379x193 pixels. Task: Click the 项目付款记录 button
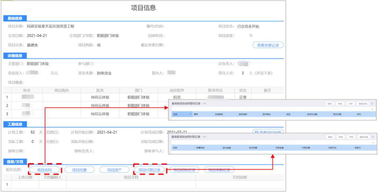[149, 170]
